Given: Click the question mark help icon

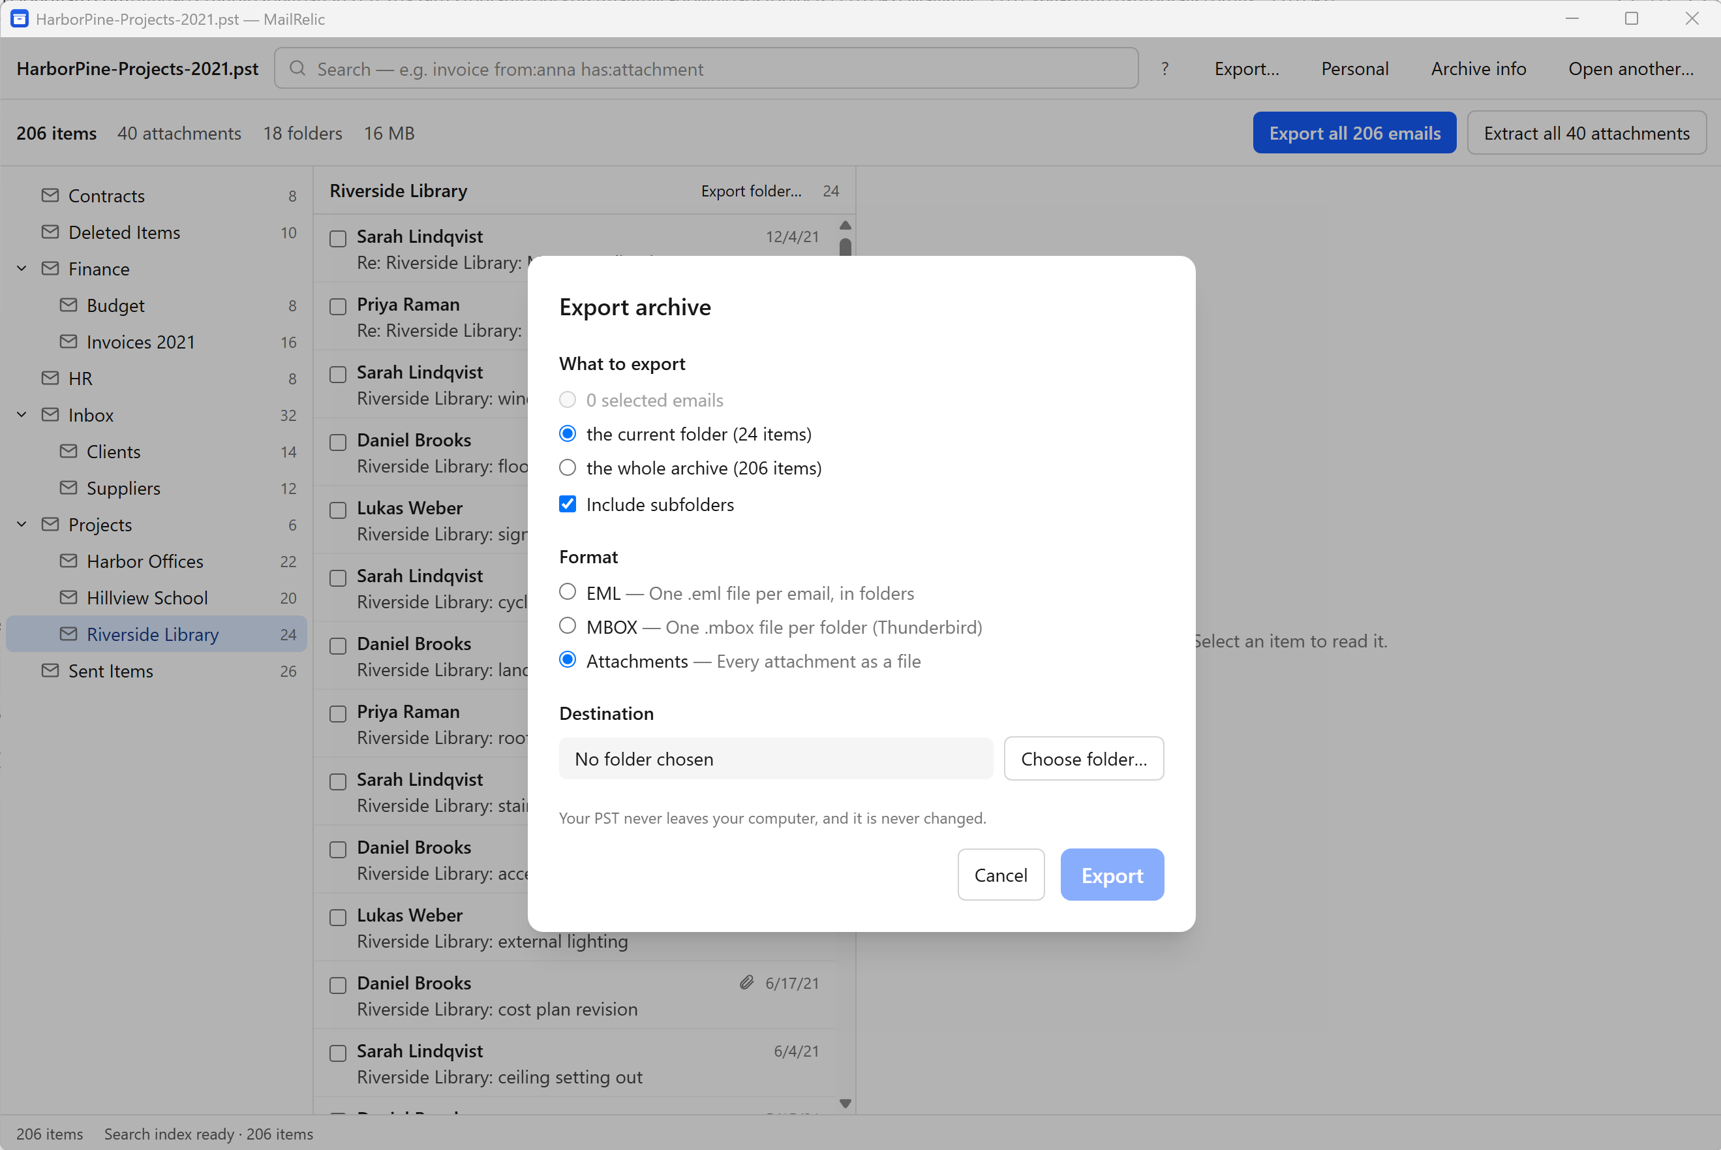Looking at the screenshot, I should click(x=1165, y=69).
